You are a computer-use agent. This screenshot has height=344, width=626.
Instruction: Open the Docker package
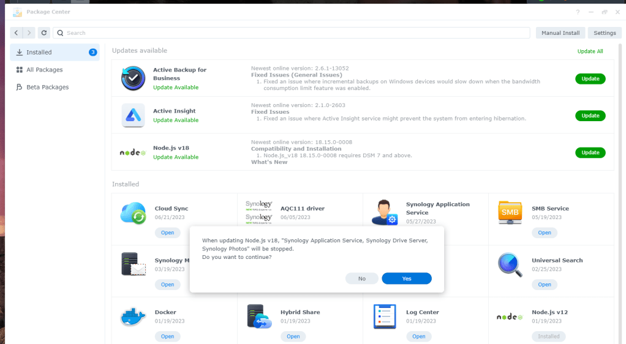[x=167, y=337]
